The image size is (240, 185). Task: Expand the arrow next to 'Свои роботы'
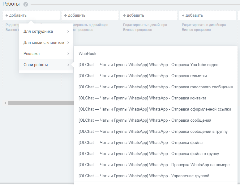[68, 65]
